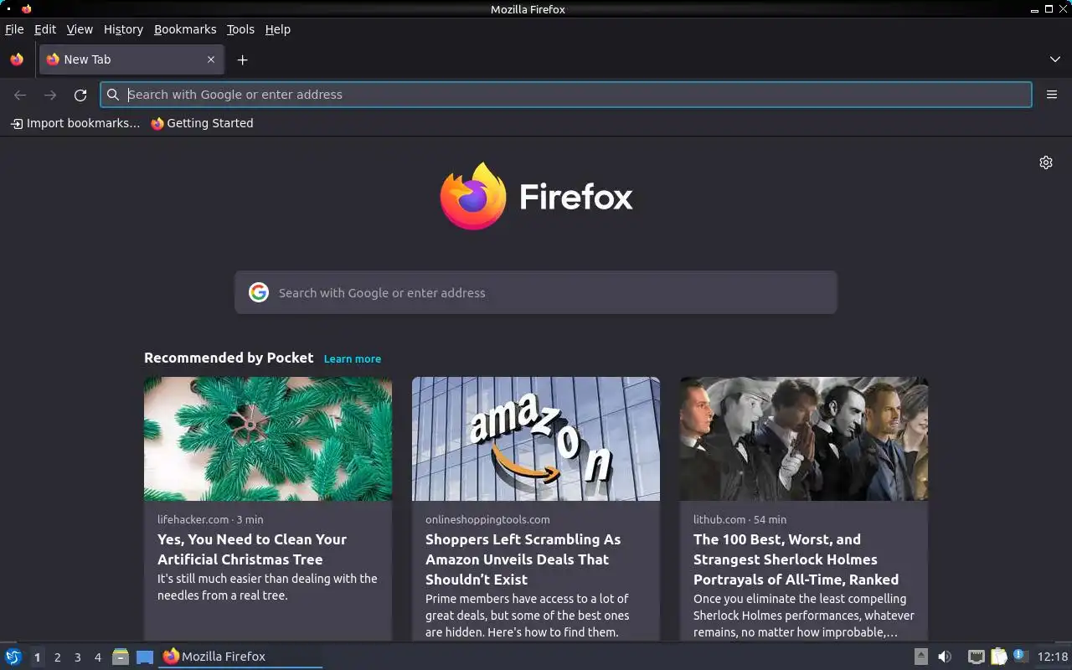This screenshot has width=1072, height=670.
Task: Switch to workspace 2
Action: [57, 657]
